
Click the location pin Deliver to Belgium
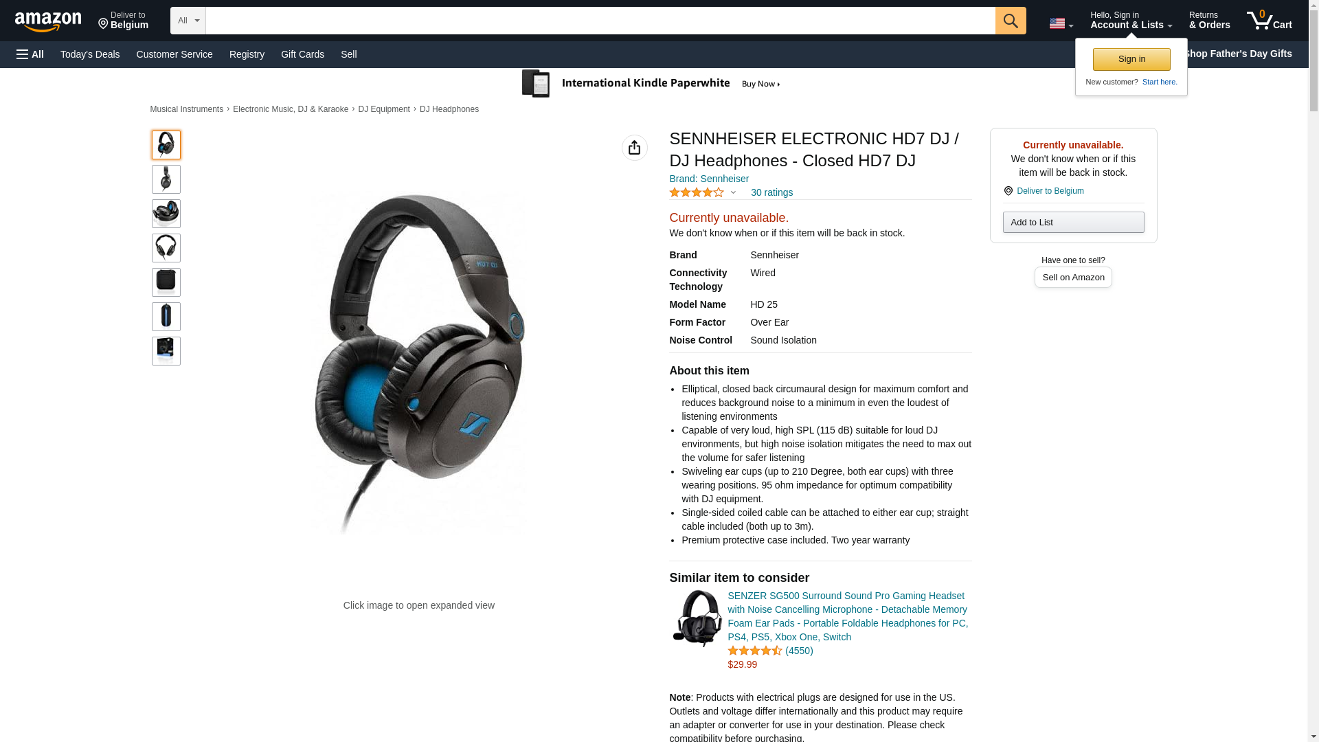pyautogui.click(x=1043, y=191)
